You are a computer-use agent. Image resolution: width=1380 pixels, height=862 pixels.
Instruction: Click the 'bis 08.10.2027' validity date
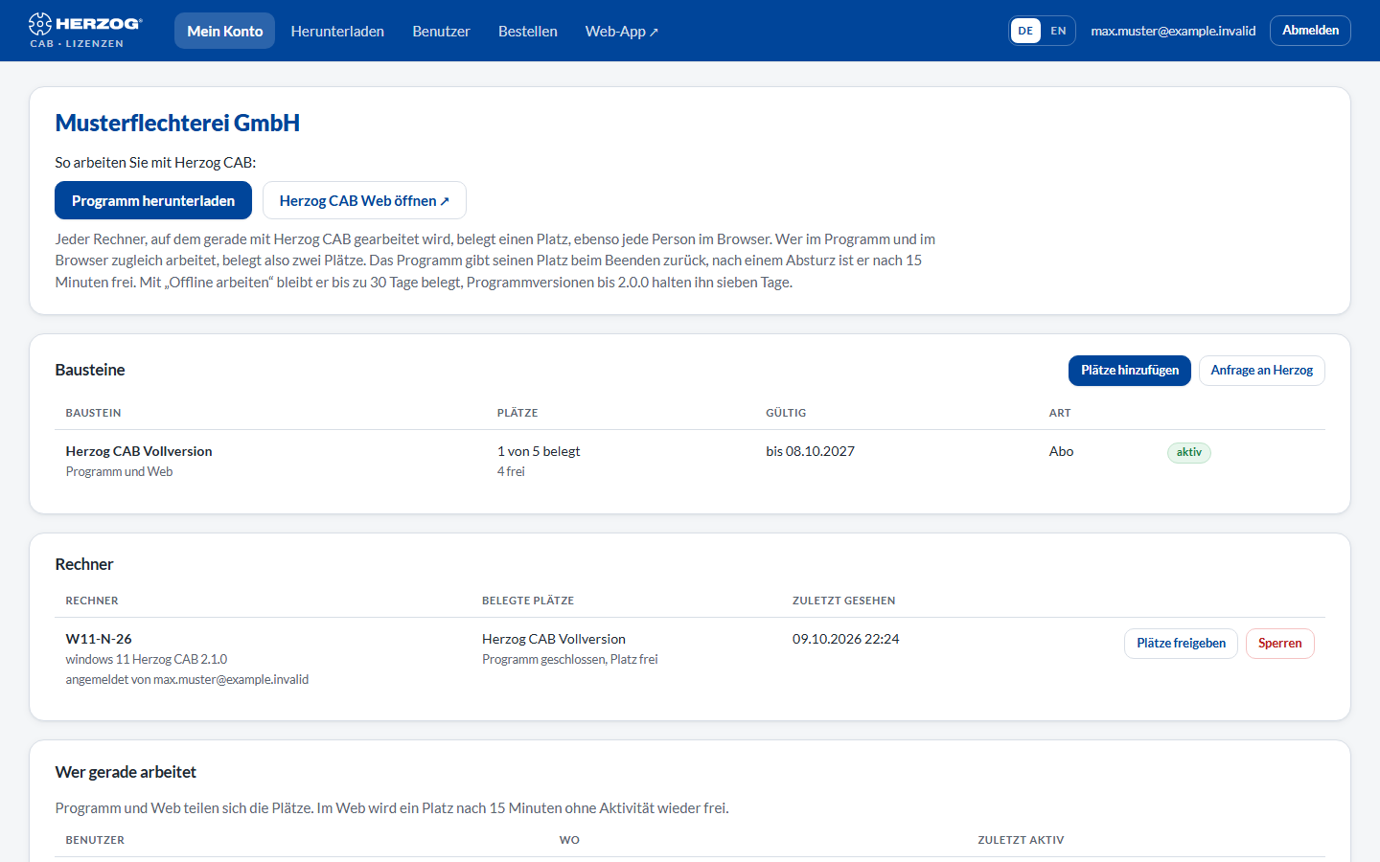tap(810, 451)
